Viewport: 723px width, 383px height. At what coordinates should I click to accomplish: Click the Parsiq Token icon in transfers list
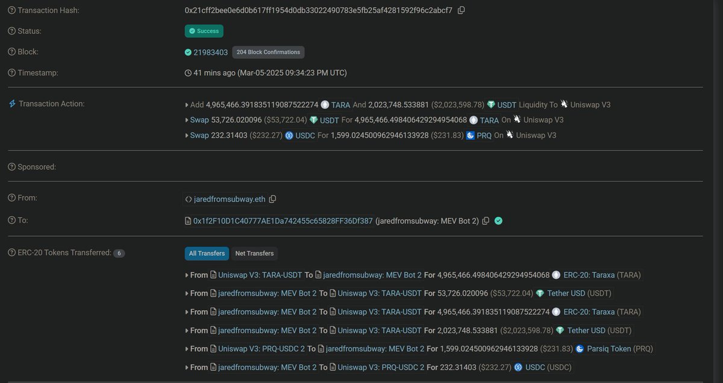[x=580, y=349]
